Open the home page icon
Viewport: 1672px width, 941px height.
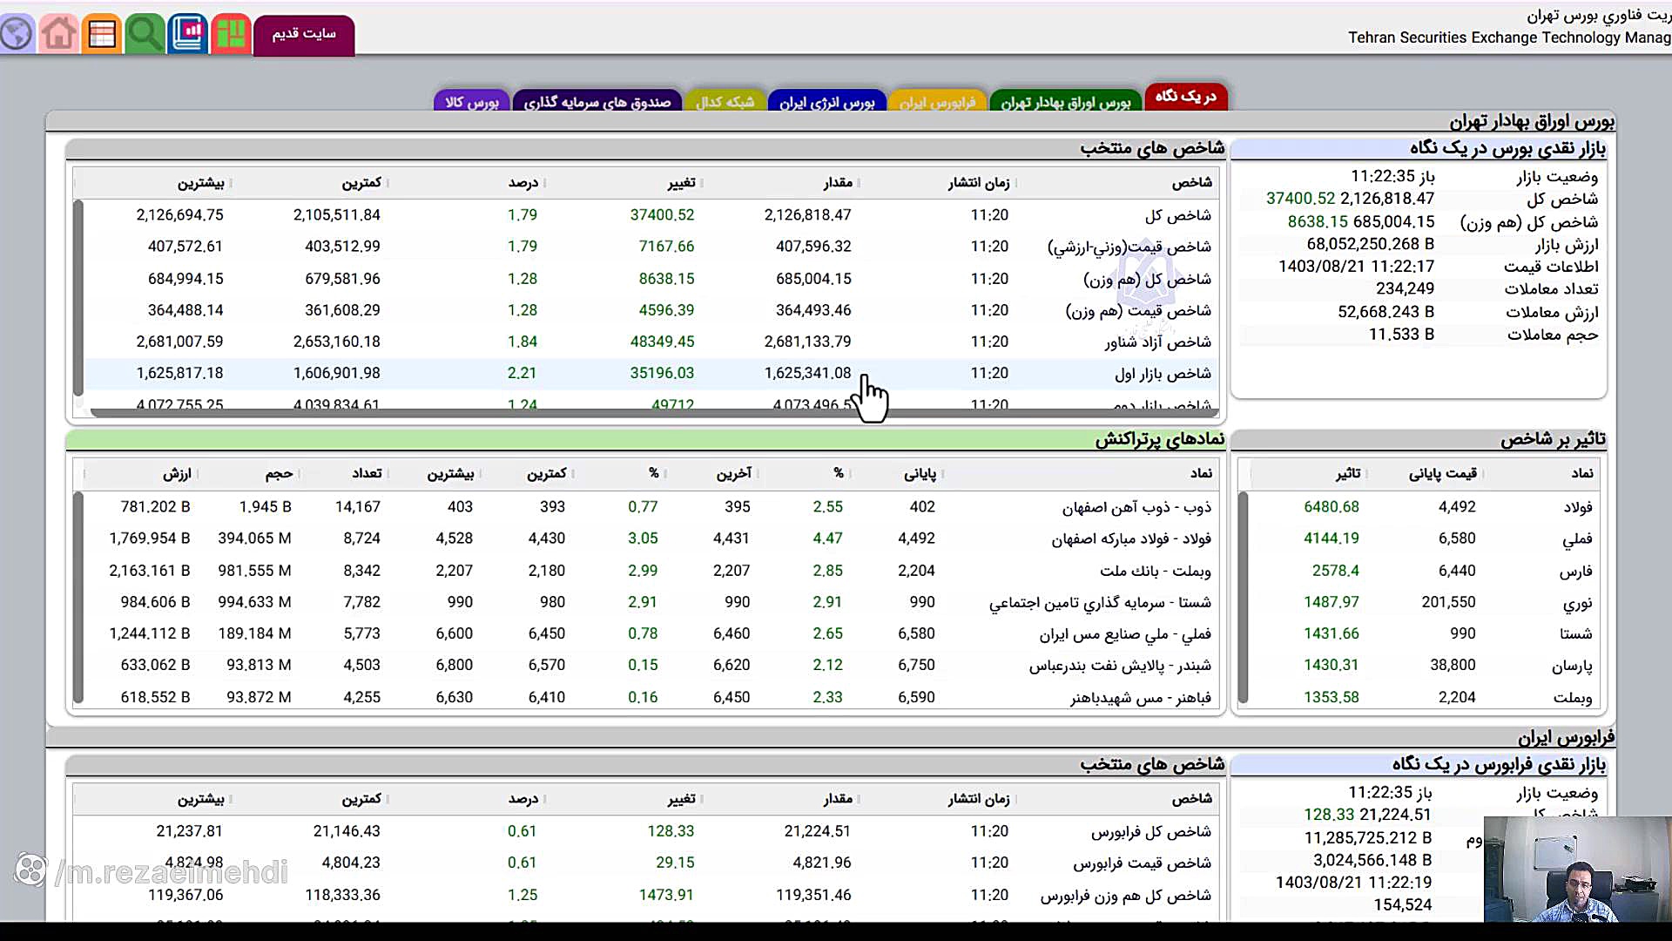(58, 34)
